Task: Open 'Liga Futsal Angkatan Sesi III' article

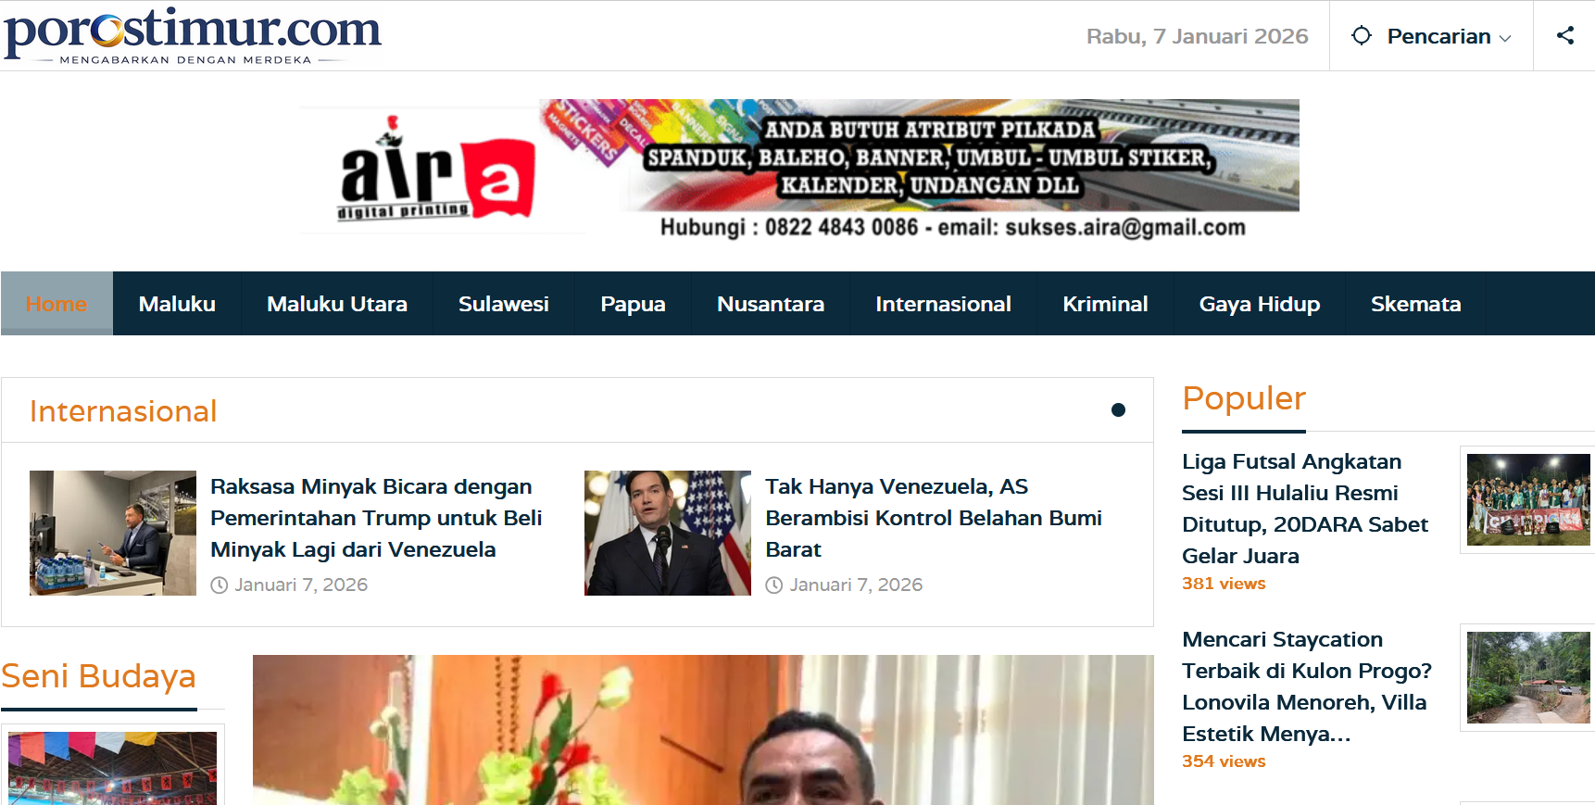Action: 1305,509
